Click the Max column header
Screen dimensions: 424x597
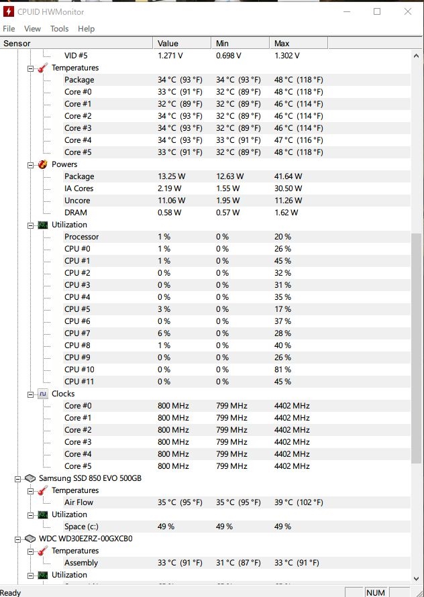click(x=299, y=44)
